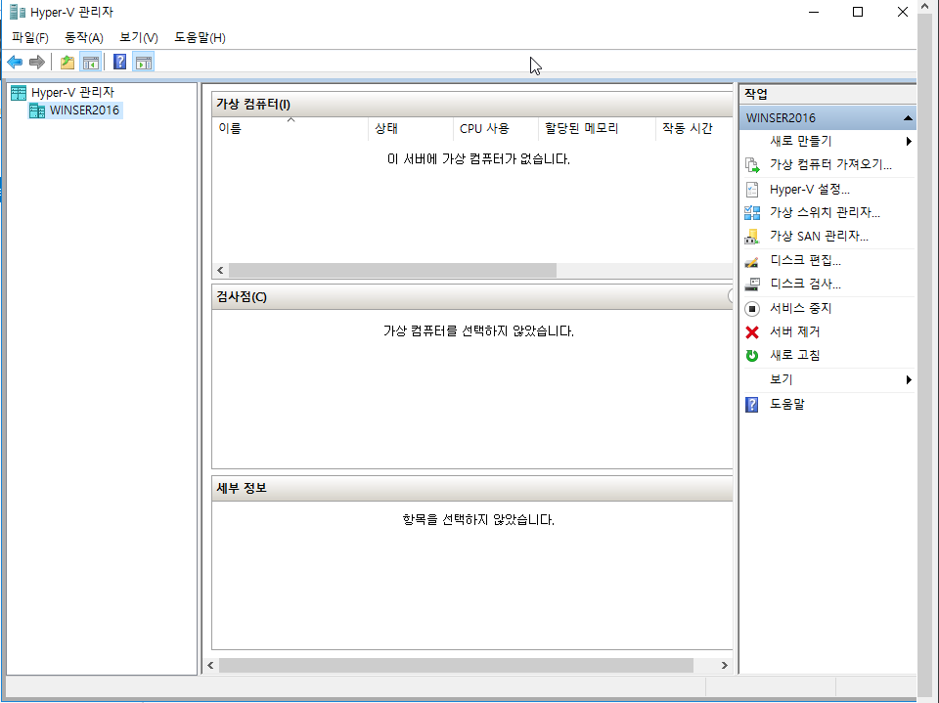This screenshot has width=939, height=703.
Task: Select 서버 제거 action
Action: (794, 331)
